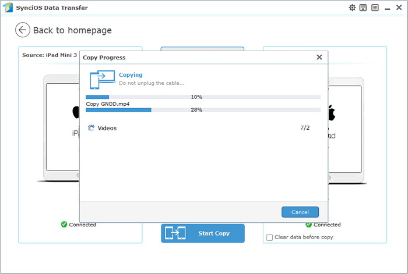Click the target iPad device image
Screen dimensions: 408x274
[x=346, y=130]
